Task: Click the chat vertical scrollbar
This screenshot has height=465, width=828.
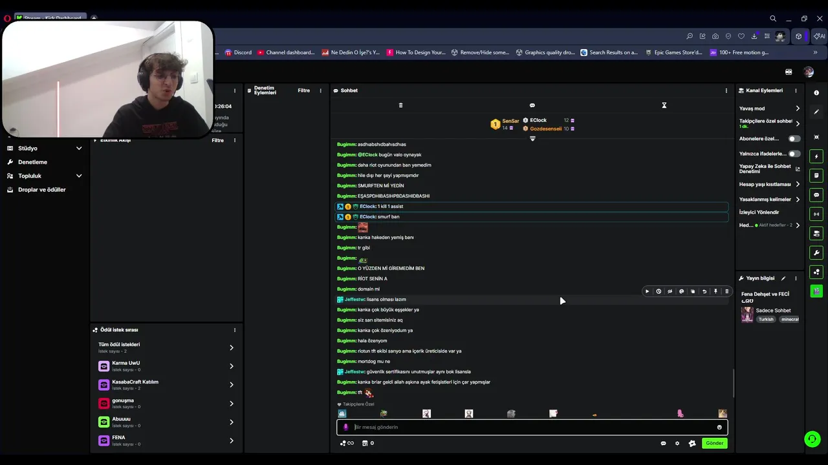Action: 733,384
